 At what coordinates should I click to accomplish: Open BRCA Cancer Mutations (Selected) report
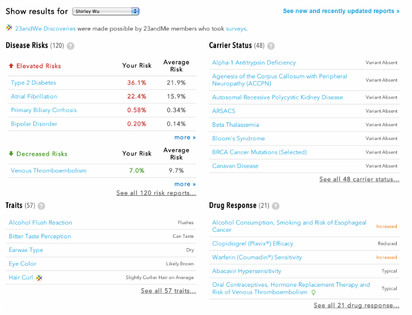point(260,152)
